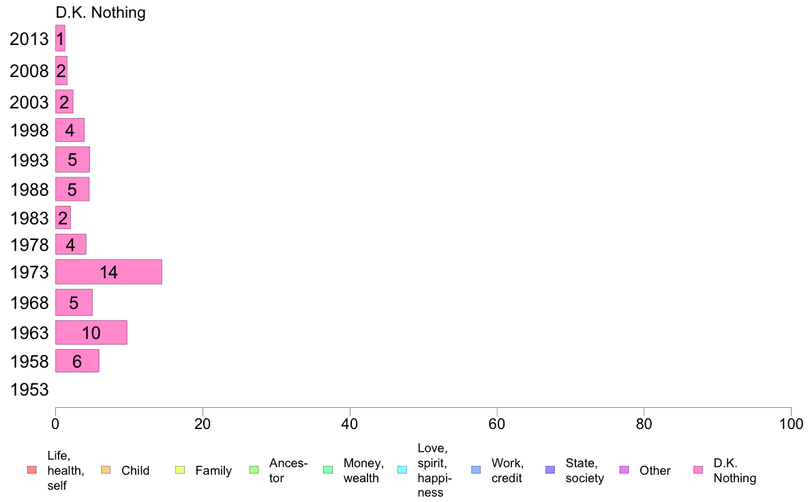This screenshot has height=502, width=810.
Task: Click the Love, spirit, happiness legend swatch
Action: [x=402, y=470]
